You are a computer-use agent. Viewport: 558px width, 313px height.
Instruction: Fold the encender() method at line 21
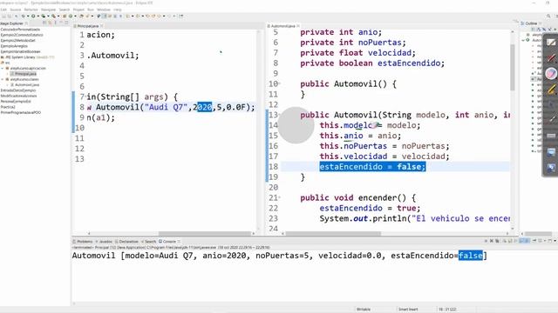279,197
